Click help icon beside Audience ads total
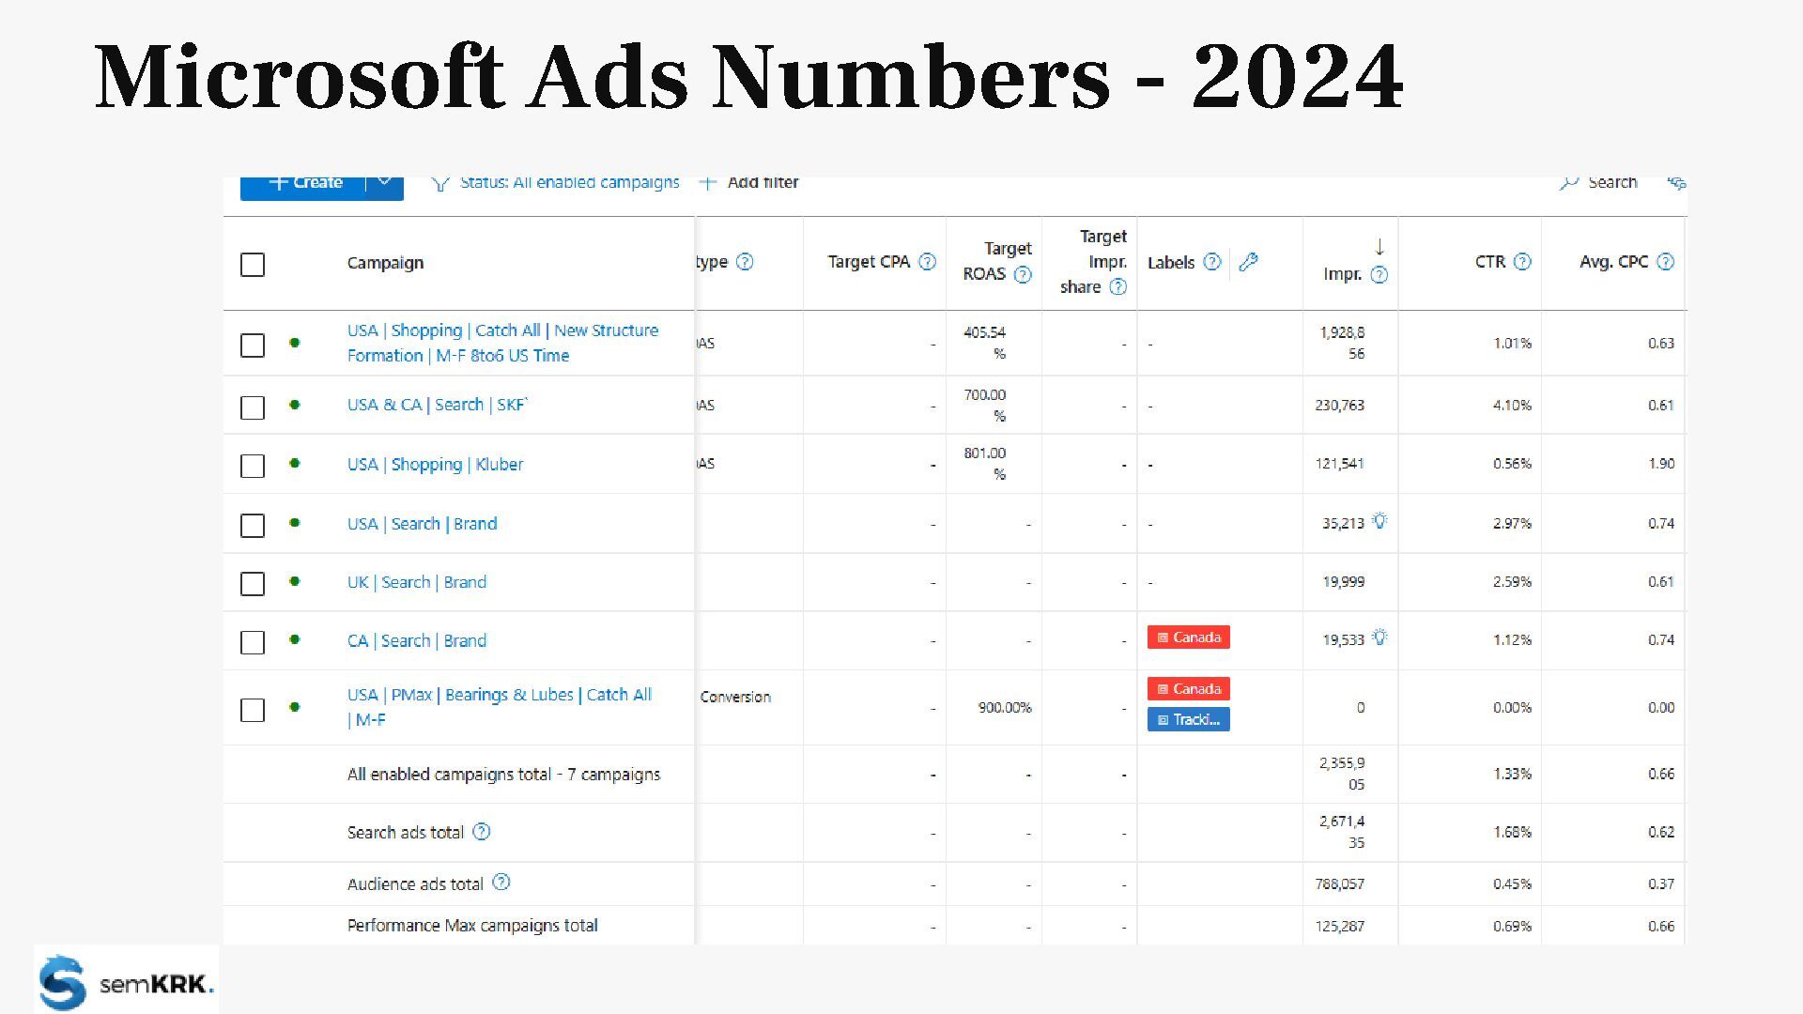The width and height of the screenshot is (1803, 1014). tap(501, 882)
